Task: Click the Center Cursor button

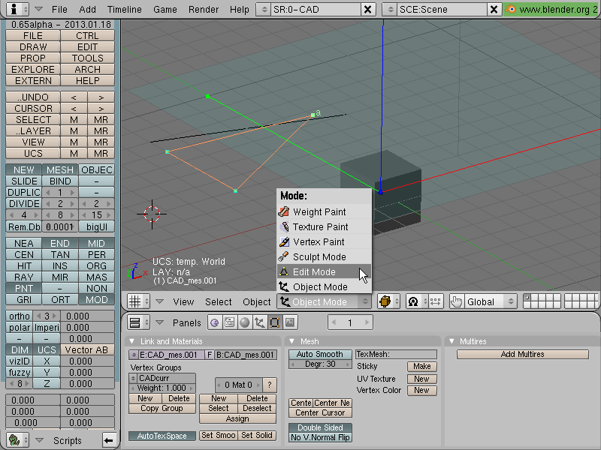Action: point(320,412)
